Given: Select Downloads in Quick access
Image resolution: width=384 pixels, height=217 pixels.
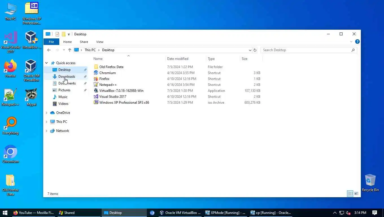Looking at the screenshot, I should pyautogui.click(x=67, y=77).
